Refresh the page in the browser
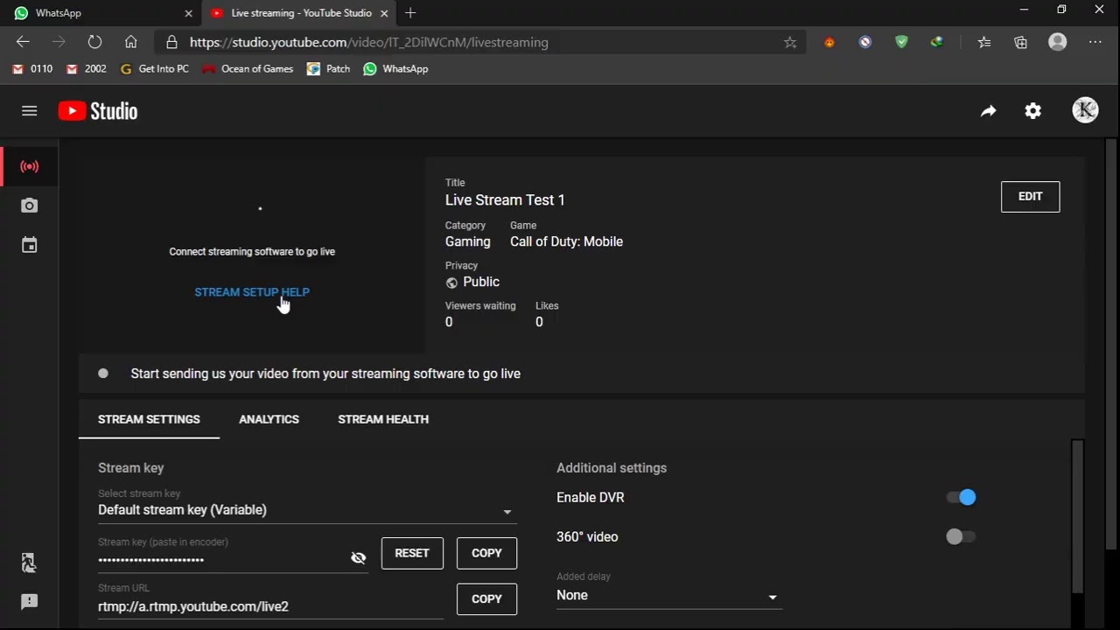This screenshot has width=1120, height=630. (x=94, y=42)
